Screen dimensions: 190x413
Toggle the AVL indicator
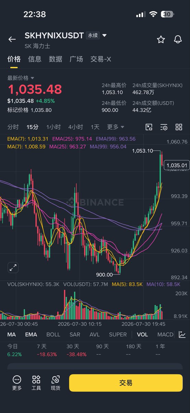pyautogui.click(x=95, y=335)
